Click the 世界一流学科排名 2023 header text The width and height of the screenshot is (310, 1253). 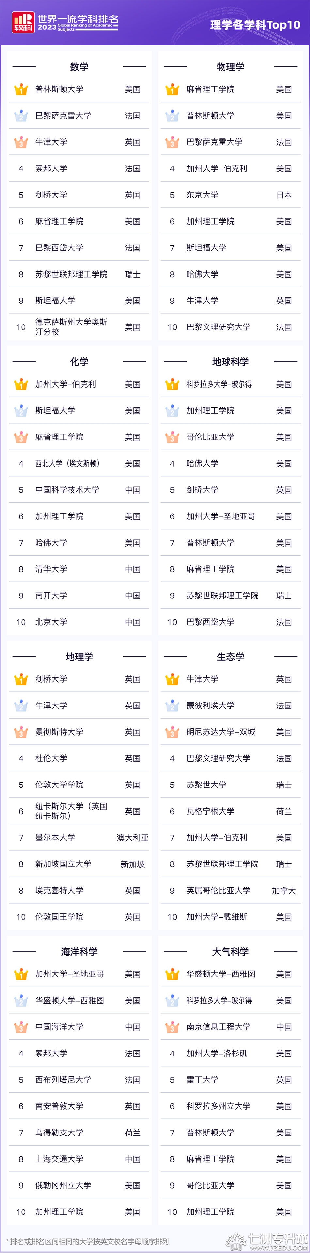[x=78, y=23]
